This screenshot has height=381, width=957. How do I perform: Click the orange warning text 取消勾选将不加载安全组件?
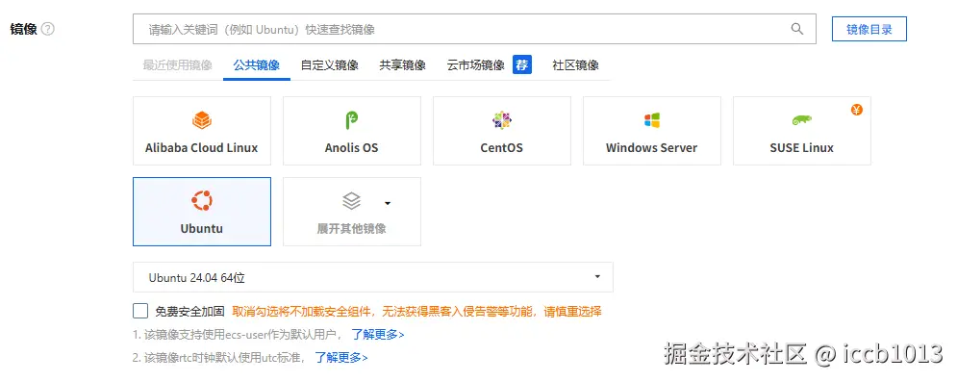click(416, 312)
